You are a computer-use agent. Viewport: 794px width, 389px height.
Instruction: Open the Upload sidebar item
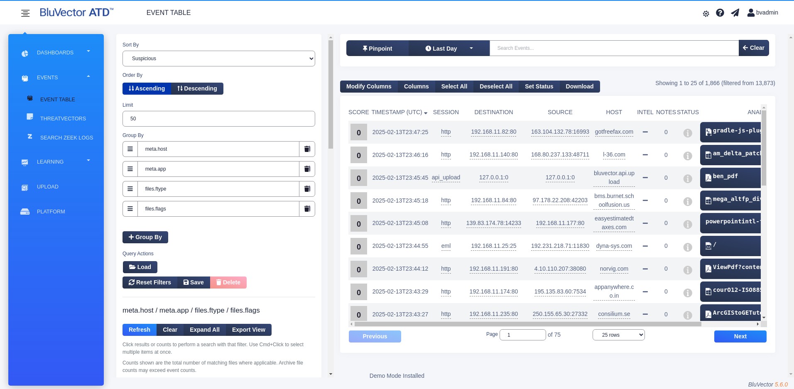[x=48, y=187]
